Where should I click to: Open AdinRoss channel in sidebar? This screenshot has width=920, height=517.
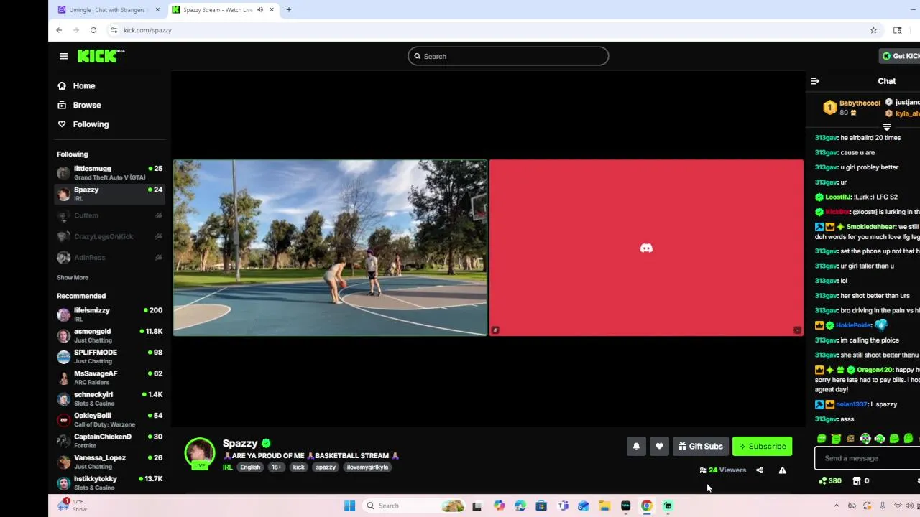point(111,257)
